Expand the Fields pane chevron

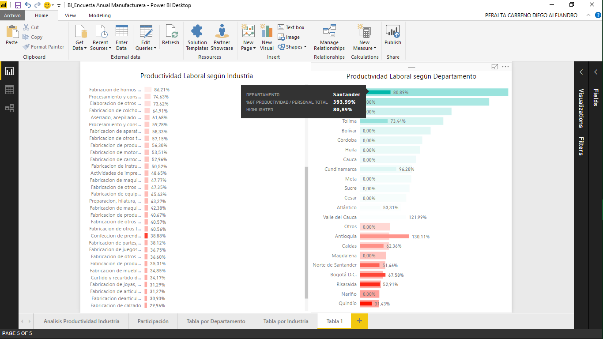coord(596,72)
